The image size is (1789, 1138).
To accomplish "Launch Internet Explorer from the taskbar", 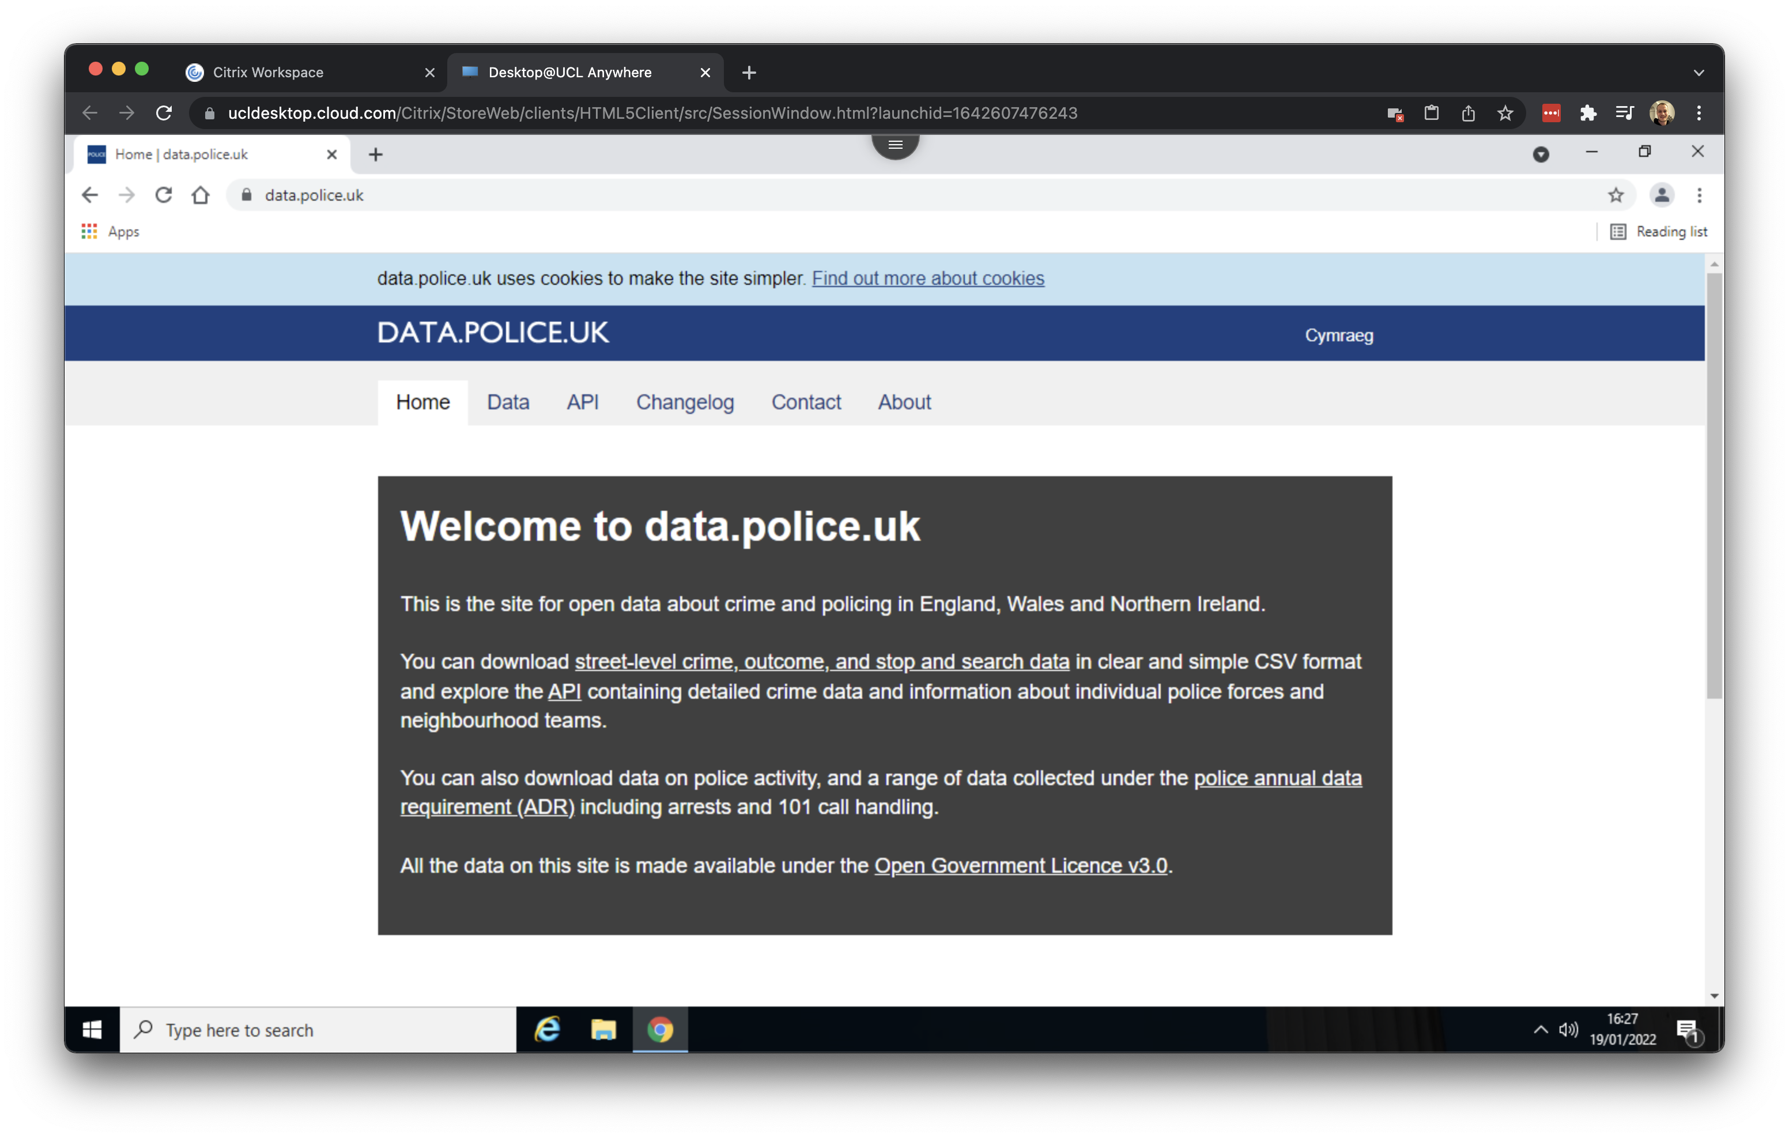I will point(548,1030).
